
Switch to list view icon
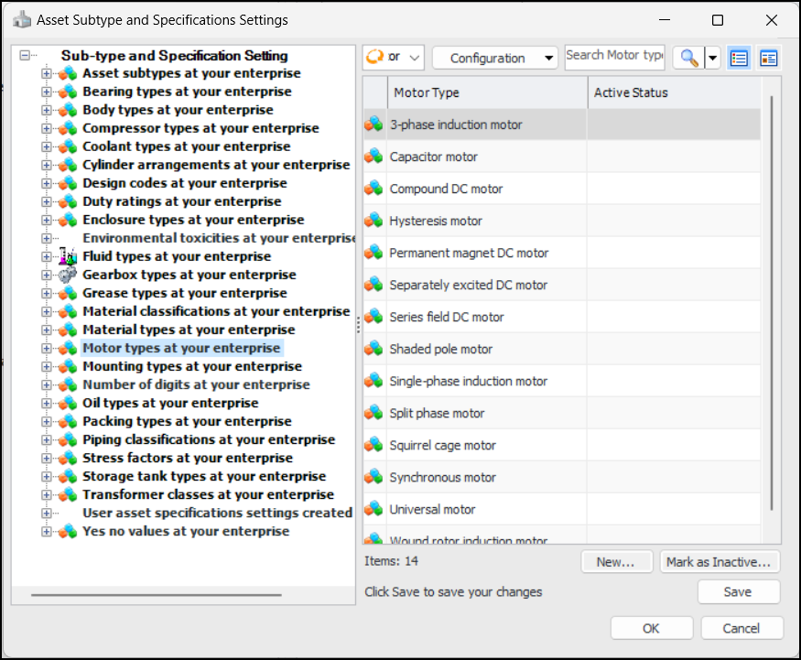click(x=739, y=58)
